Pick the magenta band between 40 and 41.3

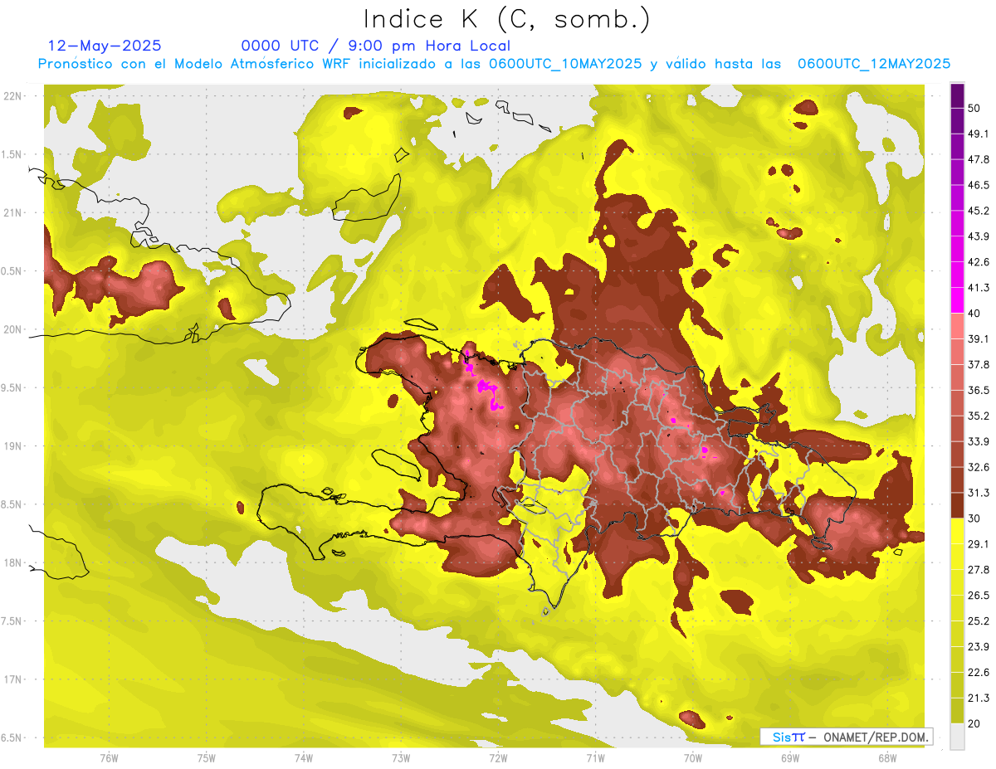(x=957, y=300)
